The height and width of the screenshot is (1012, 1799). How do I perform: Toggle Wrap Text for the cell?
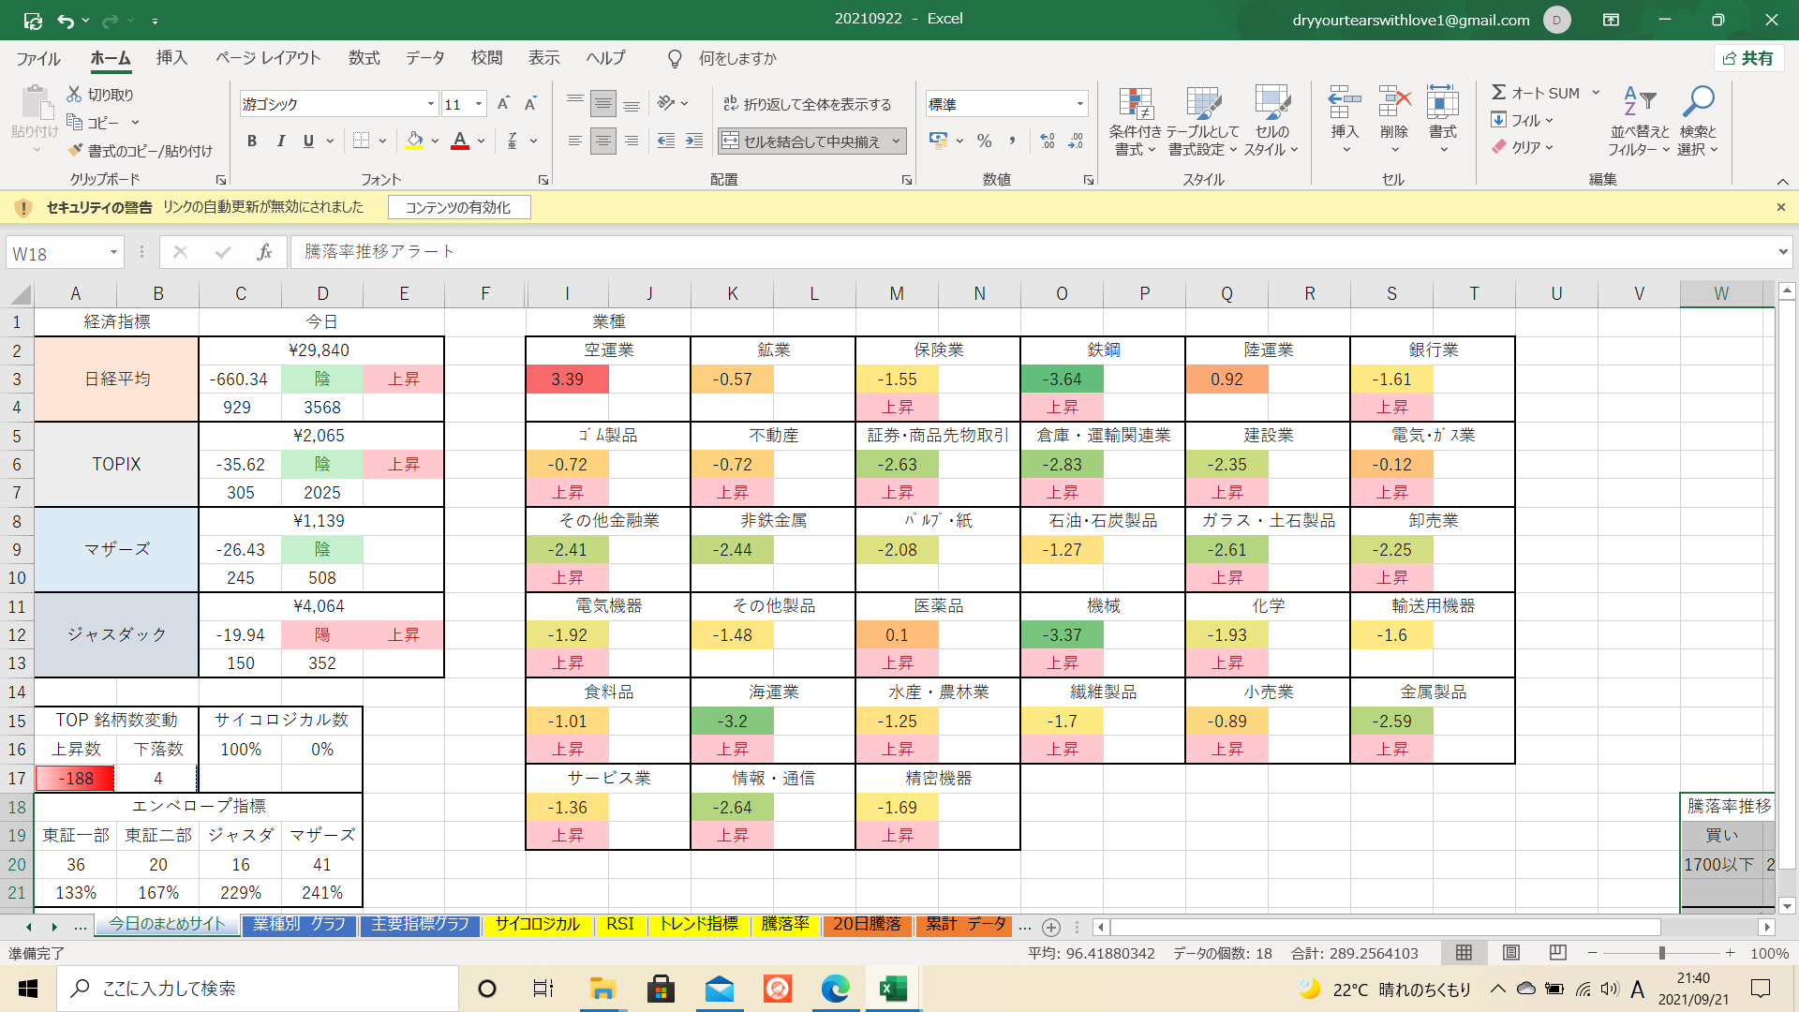point(807,104)
